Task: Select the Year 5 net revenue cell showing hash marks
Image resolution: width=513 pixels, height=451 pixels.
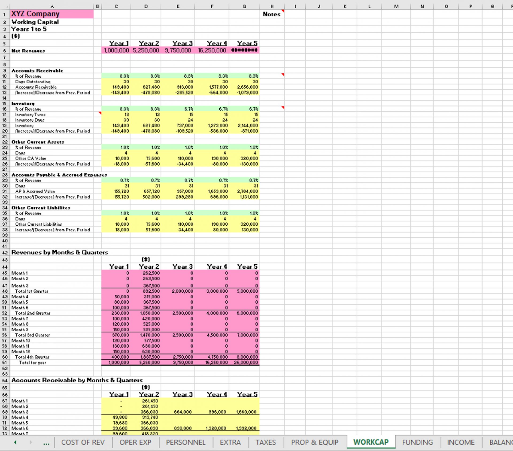Action: pos(244,50)
